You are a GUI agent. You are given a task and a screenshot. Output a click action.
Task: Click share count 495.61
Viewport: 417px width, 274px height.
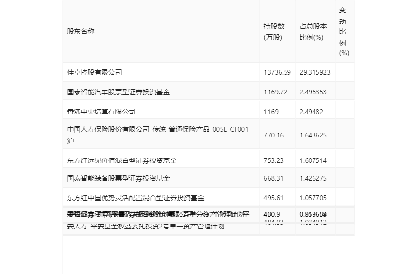pos(273,198)
